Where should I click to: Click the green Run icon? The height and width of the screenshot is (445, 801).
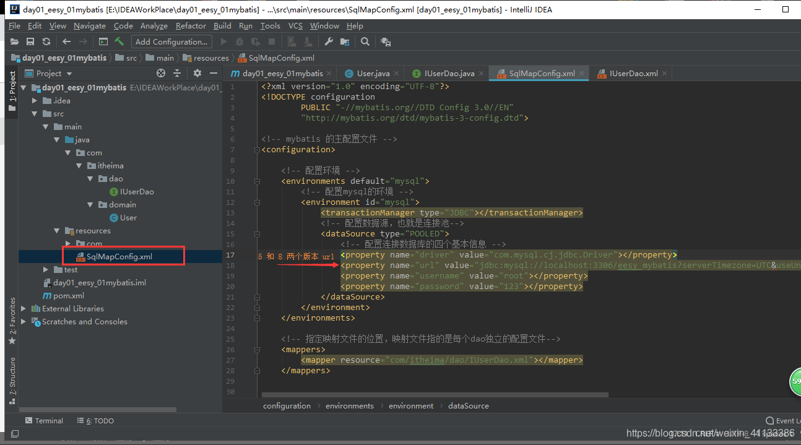(223, 41)
